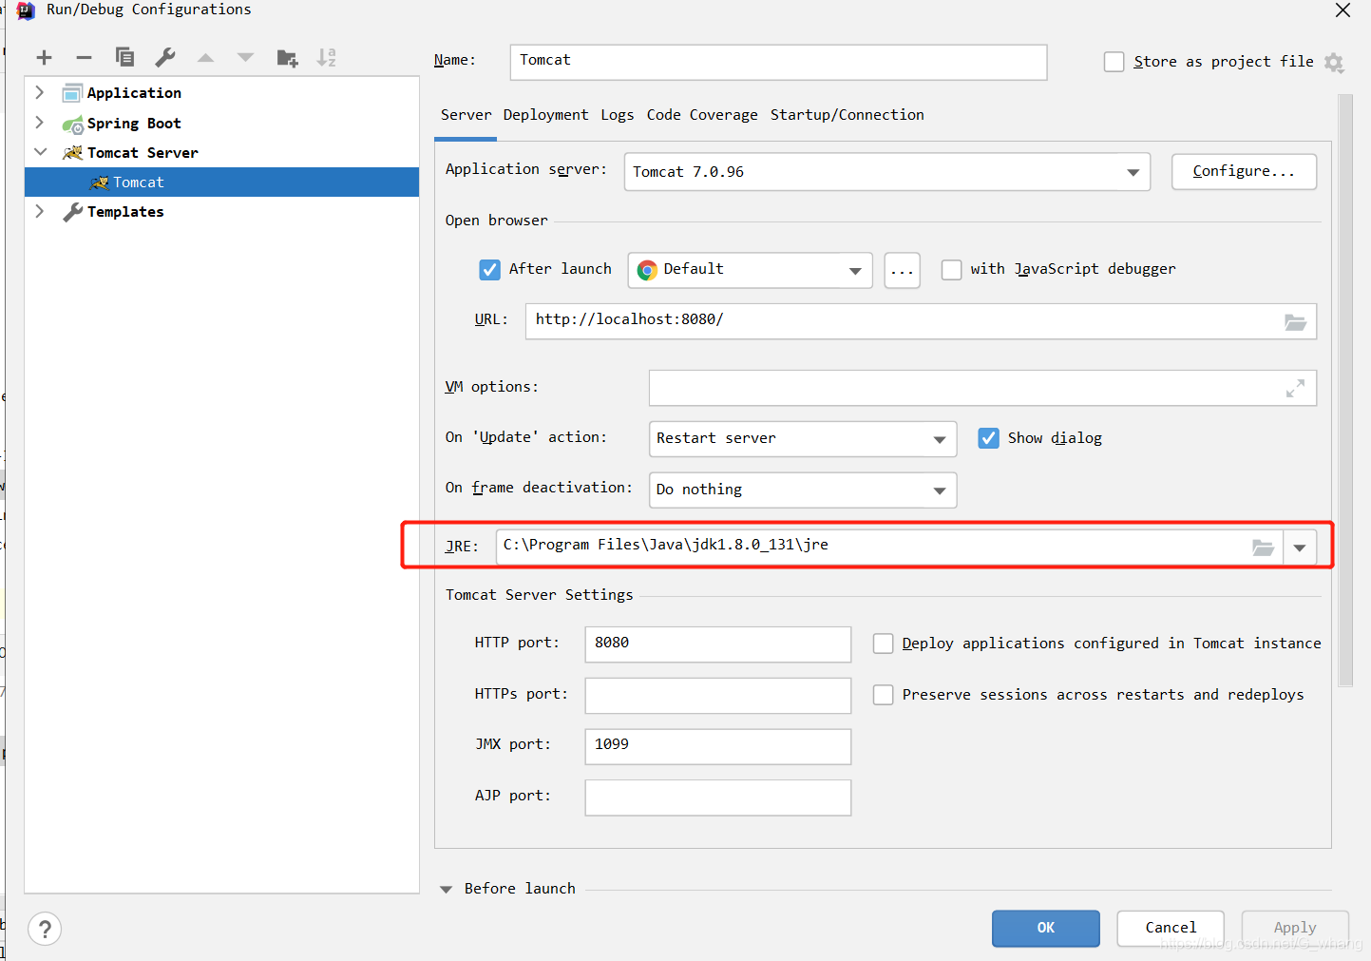1371x961 pixels.
Task: Open the JRE path dropdown arrow
Action: pyautogui.click(x=1300, y=548)
